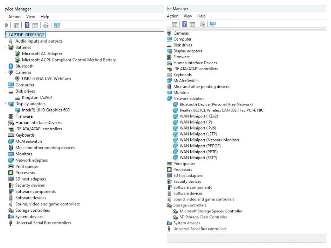This screenshot has height=248, width=331.
Task: Click the Batteries category icon
Action: pyautogui.click(x=11, y=48)
